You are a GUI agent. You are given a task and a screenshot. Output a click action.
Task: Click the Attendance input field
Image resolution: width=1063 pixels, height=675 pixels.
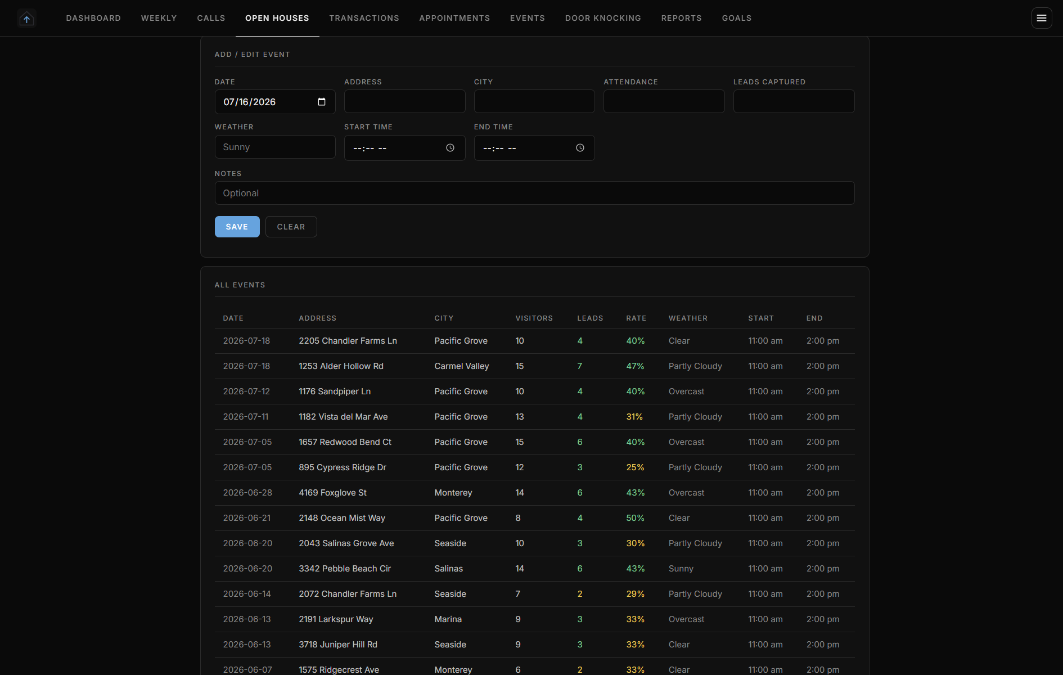[x=664, y=101]
